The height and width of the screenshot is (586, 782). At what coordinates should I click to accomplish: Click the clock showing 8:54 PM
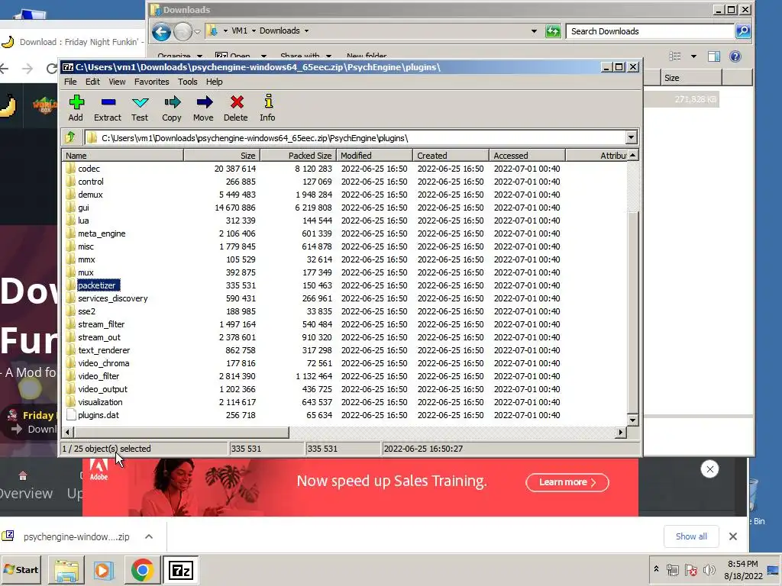coord(742,564)
